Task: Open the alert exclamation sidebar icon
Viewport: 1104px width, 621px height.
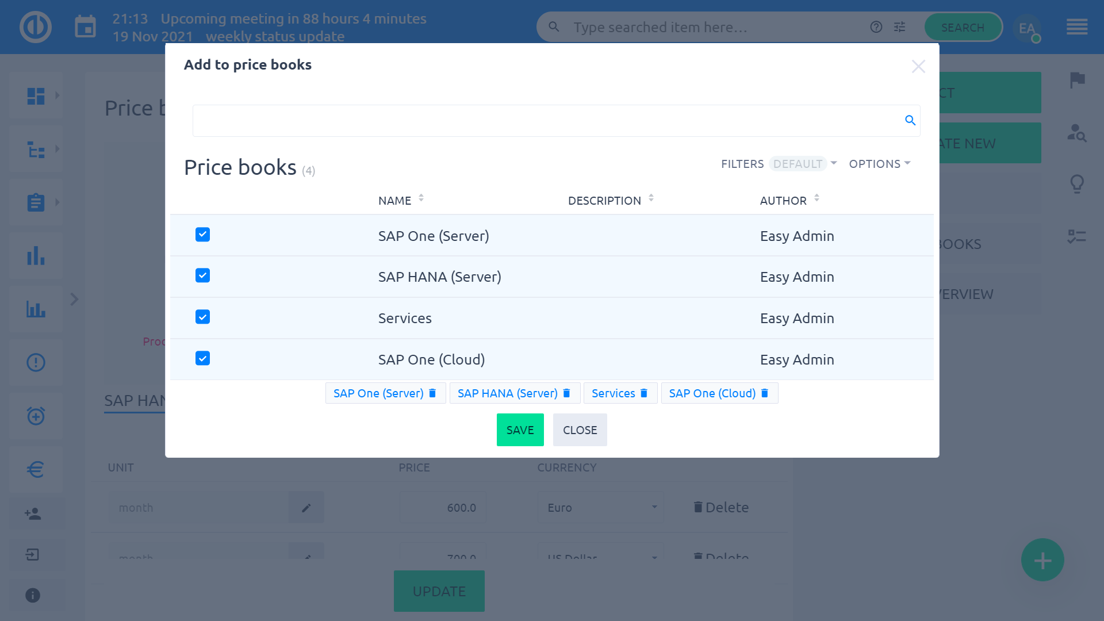Action: 36,362
